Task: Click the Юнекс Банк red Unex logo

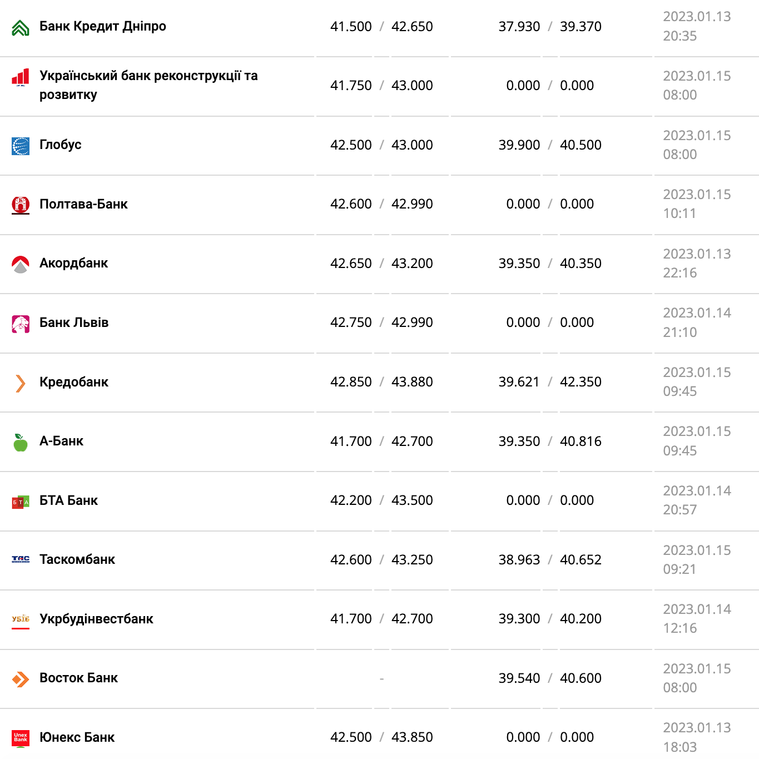Action: tap(21, 738)
